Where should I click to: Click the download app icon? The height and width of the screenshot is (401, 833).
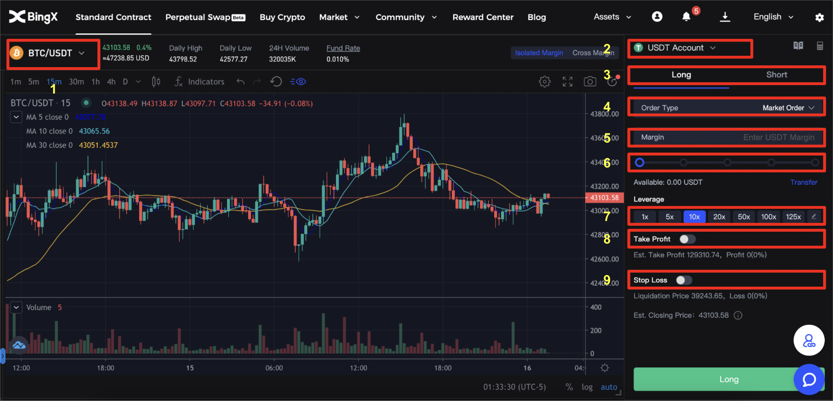pyautogui.click(x=725, y=17)
